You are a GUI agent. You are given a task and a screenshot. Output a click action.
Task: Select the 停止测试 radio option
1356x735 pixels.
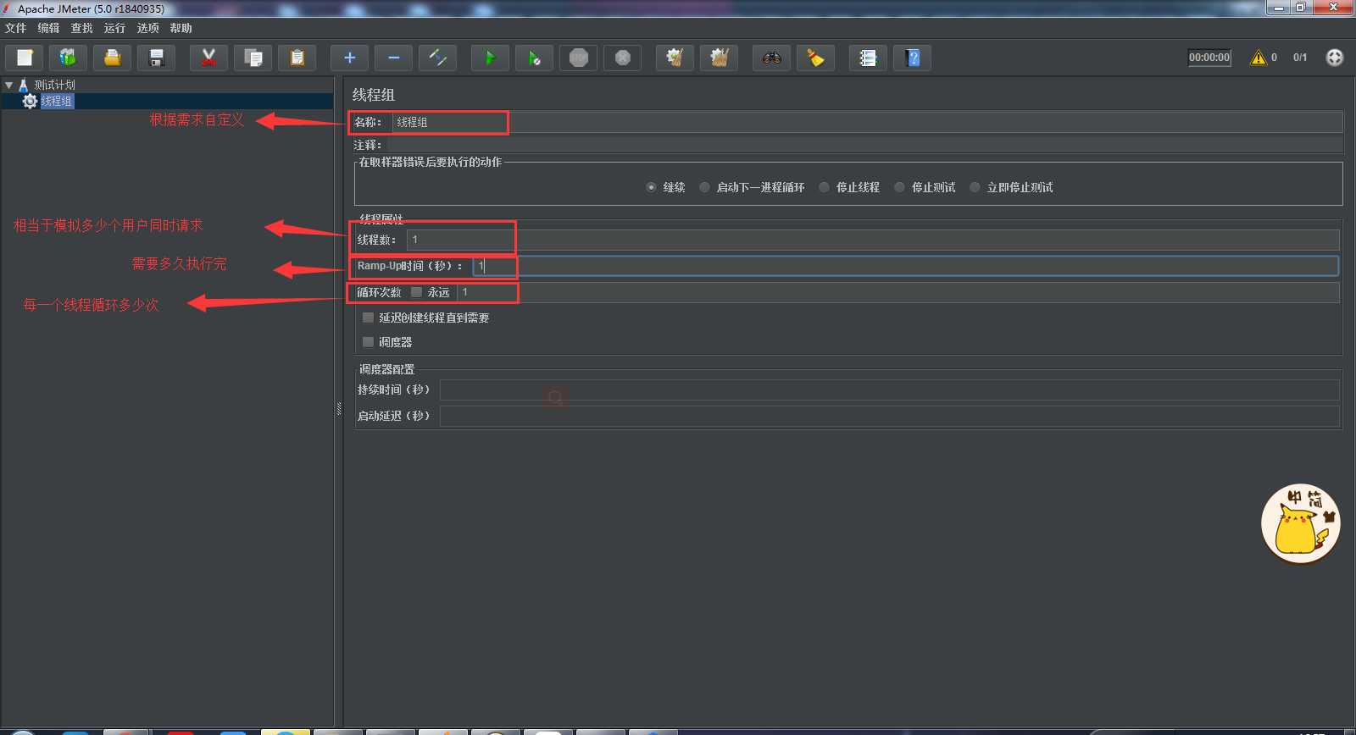pyautogui.click(x=899, y=187)
